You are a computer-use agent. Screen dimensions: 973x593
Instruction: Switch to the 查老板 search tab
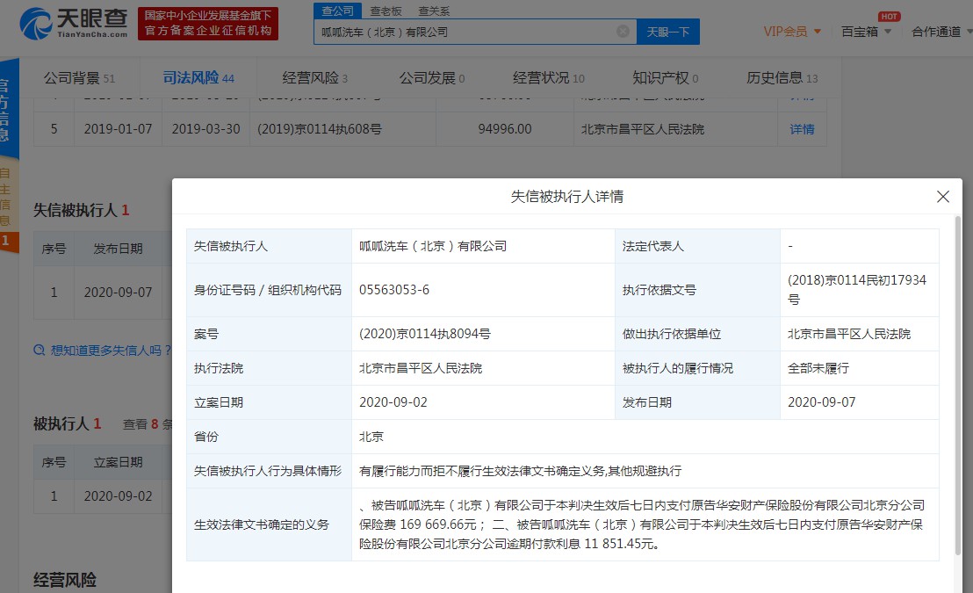tap(386, 11)
